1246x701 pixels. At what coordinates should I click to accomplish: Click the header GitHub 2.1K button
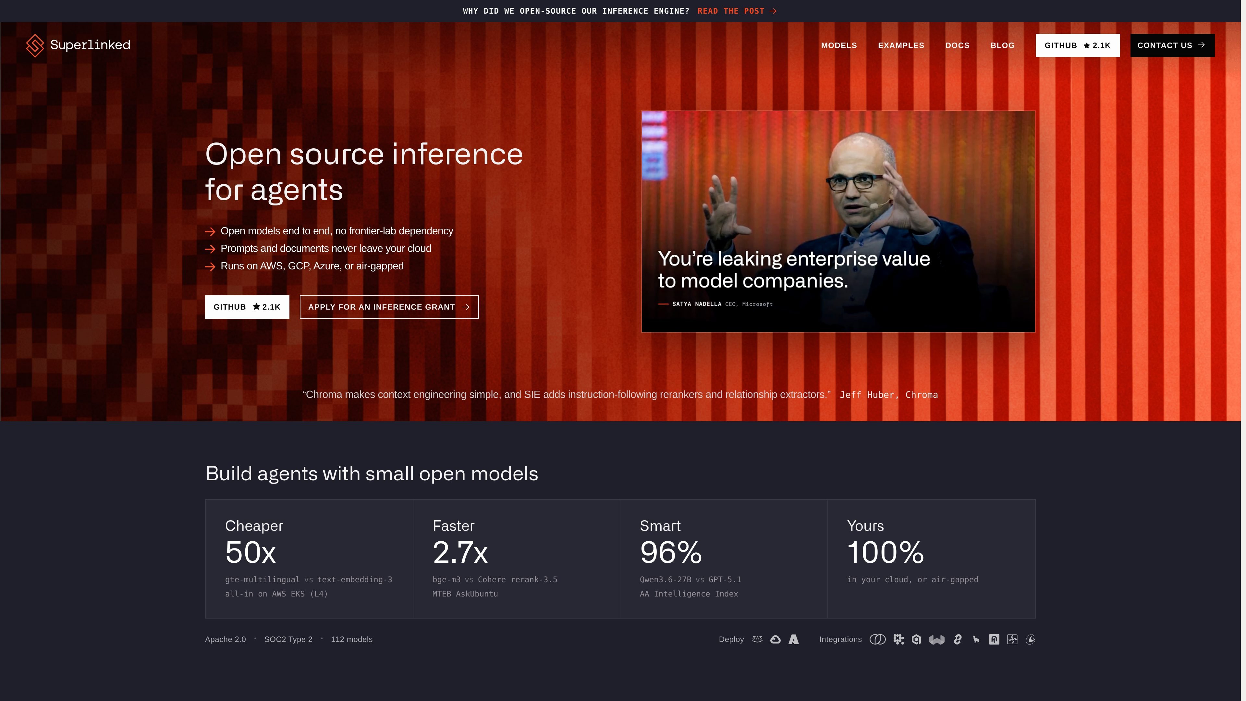pyautogui.click(x=1077, y=45)
